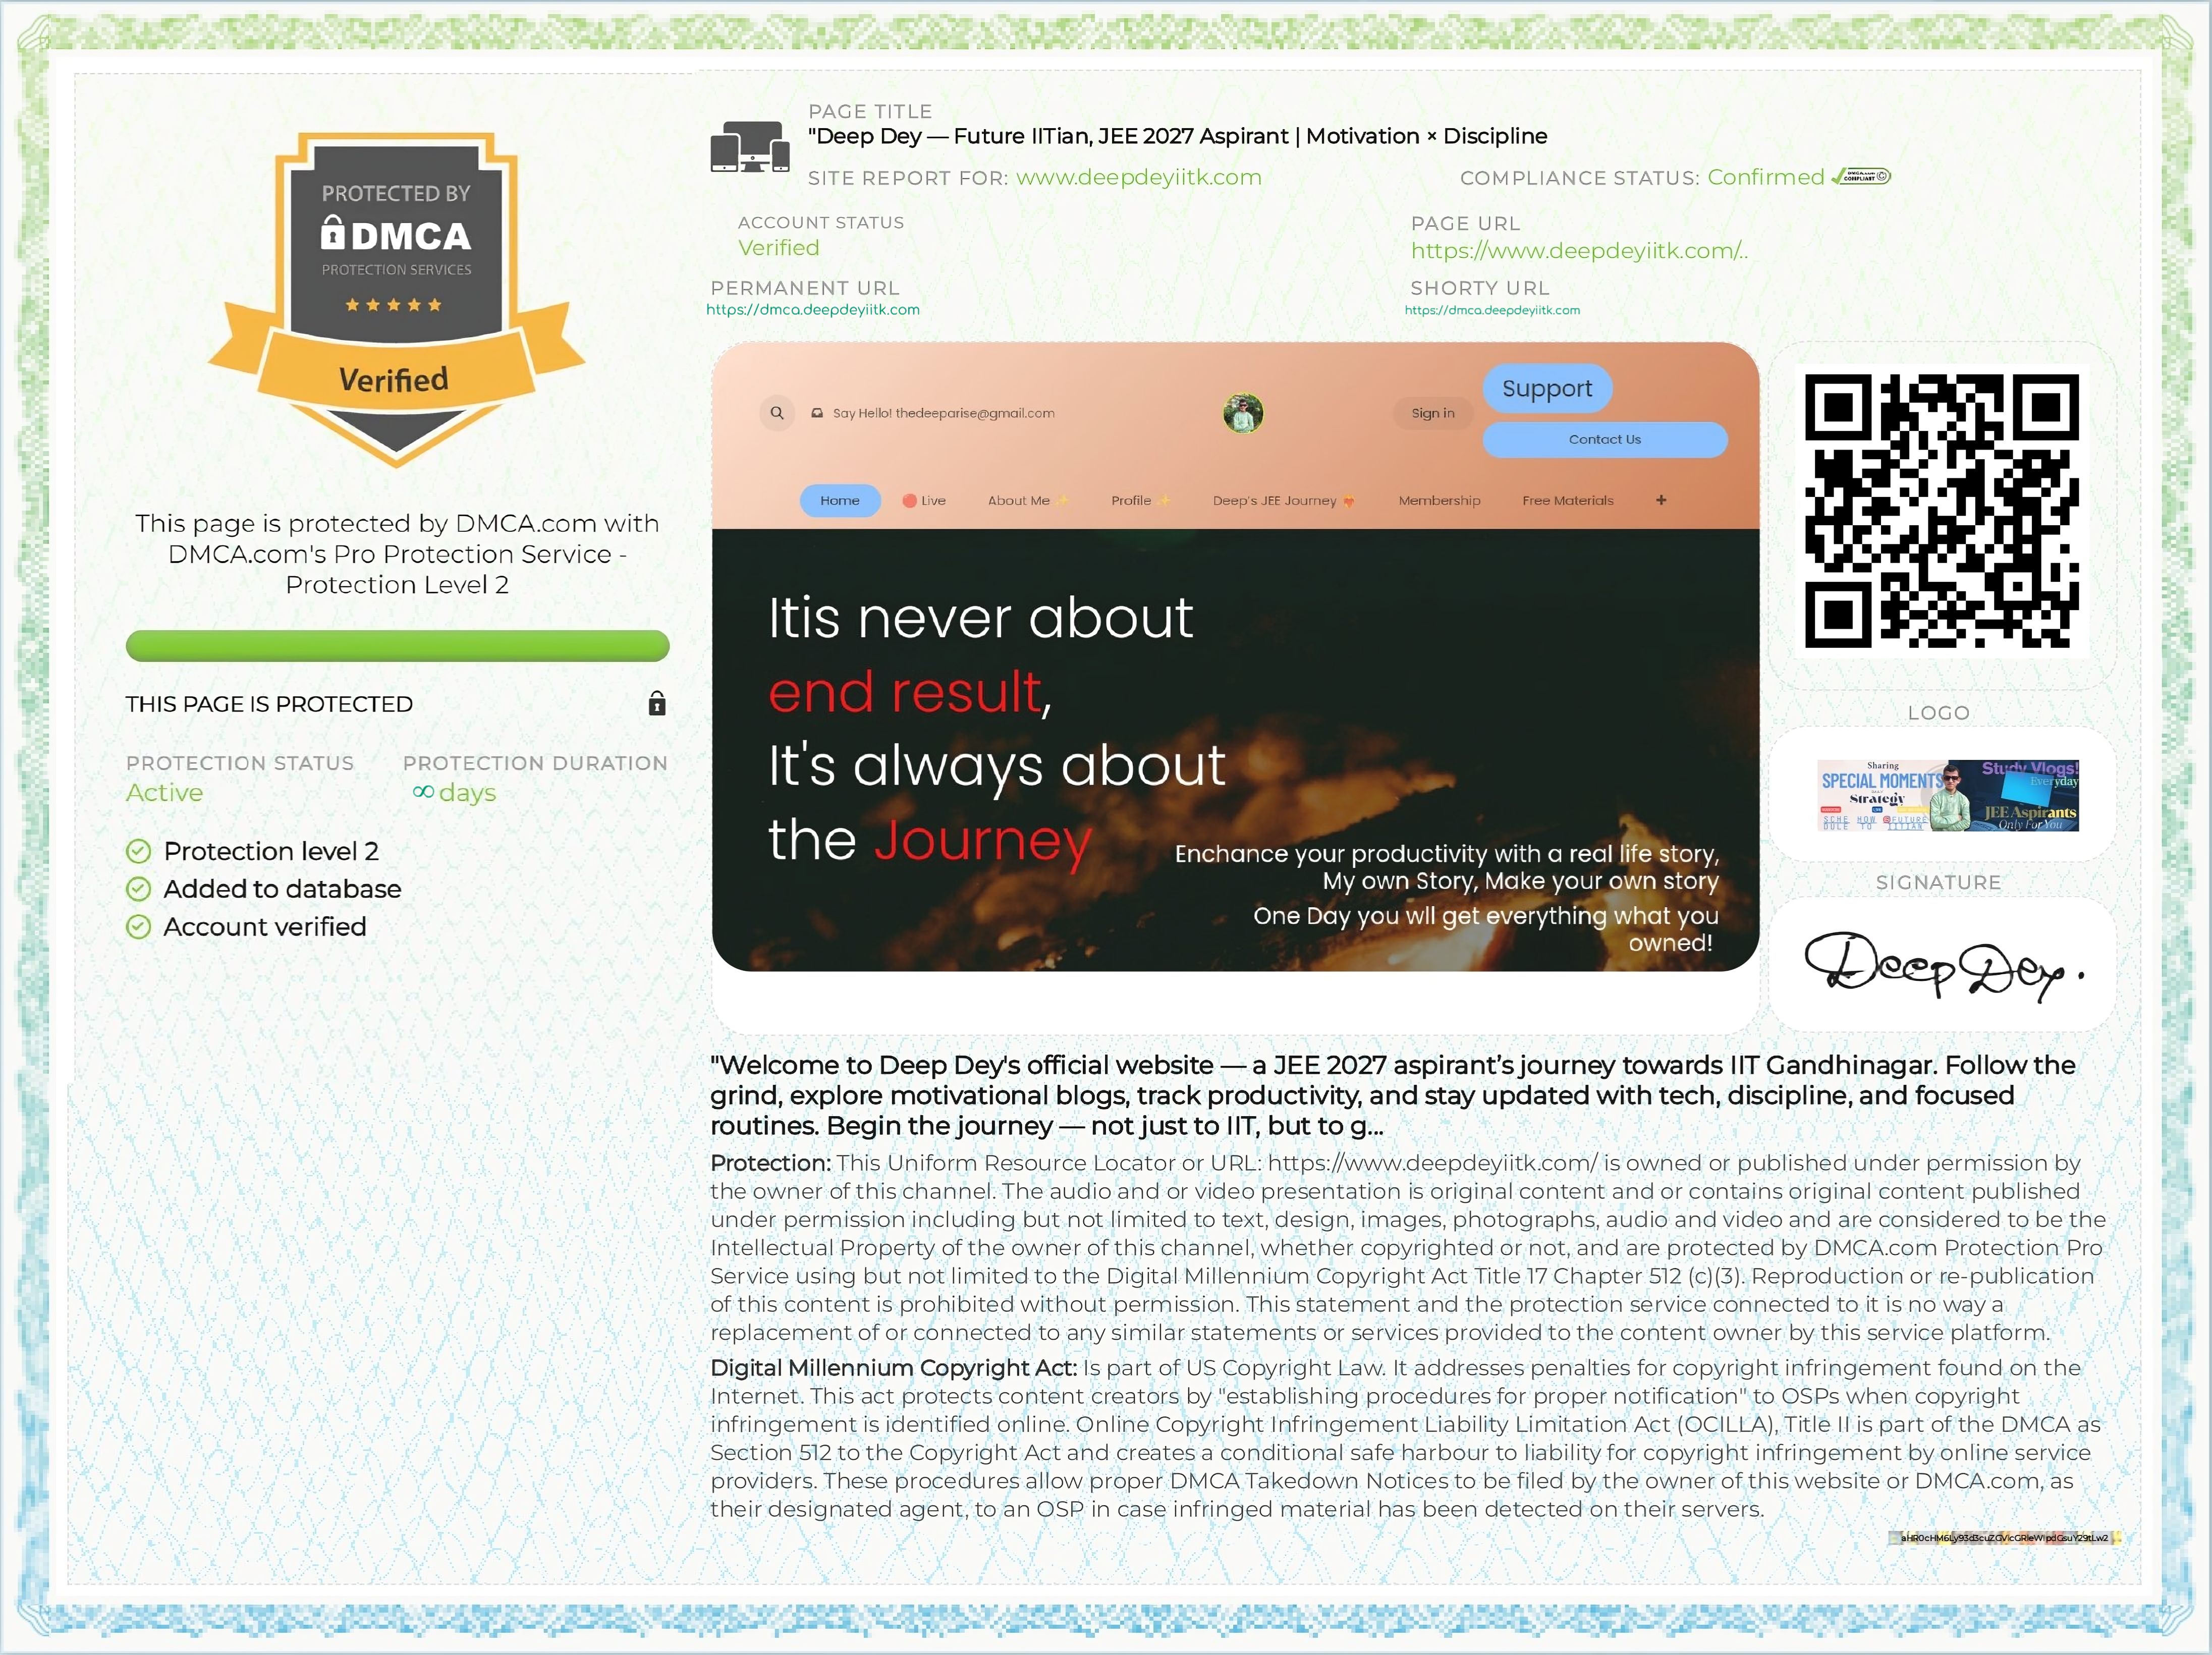Open the permanent URL dmca.deepdeyiitk.com link
Screen dimensions: 2212x1655
pyautogui.click(x=813, y=310)
